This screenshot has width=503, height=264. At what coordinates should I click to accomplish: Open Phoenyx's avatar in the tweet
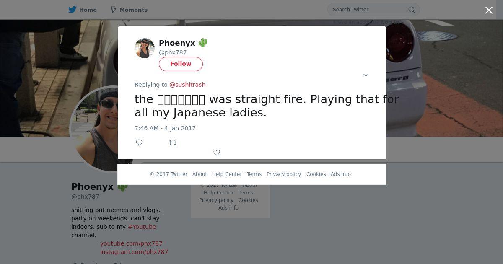[145, 48]
